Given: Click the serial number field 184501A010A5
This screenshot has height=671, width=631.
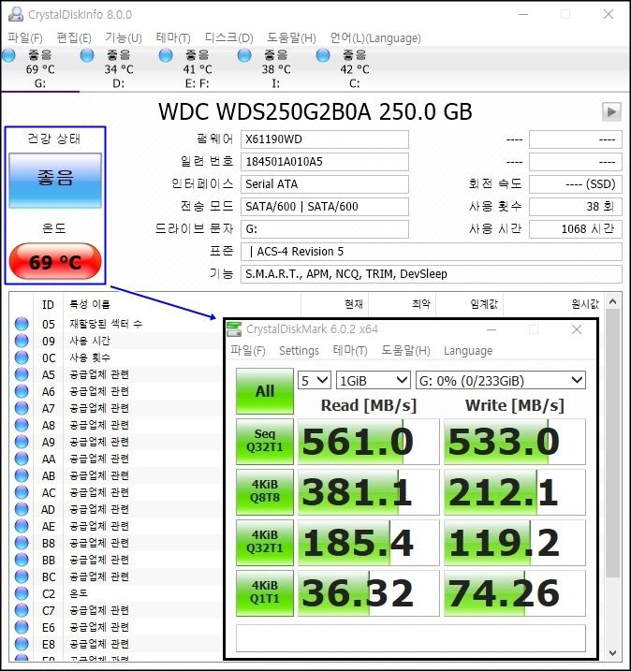Looking at the screenshot, I should (325, 162).
